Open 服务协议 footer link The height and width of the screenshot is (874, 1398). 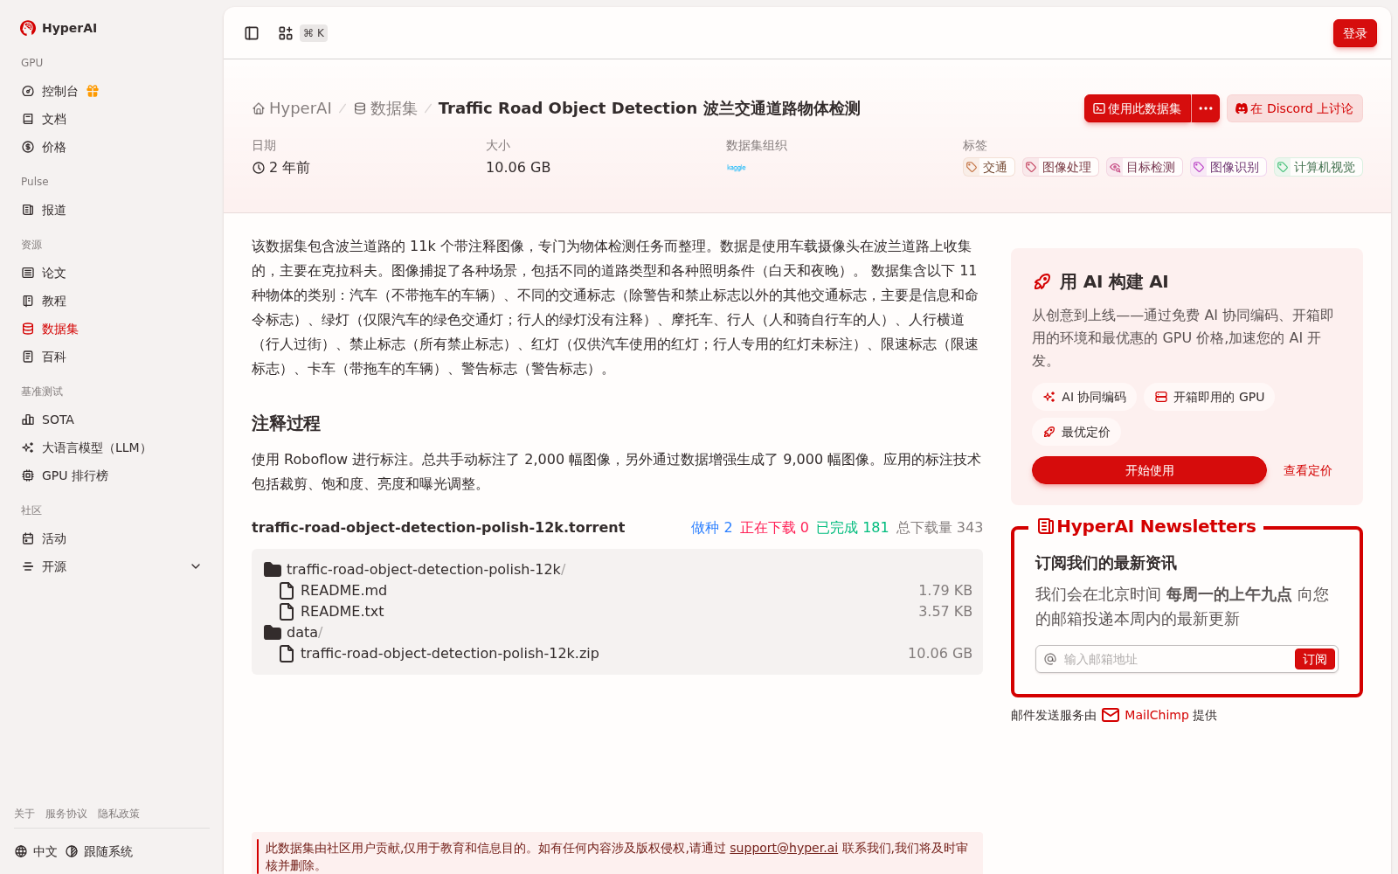pos(66,814)
